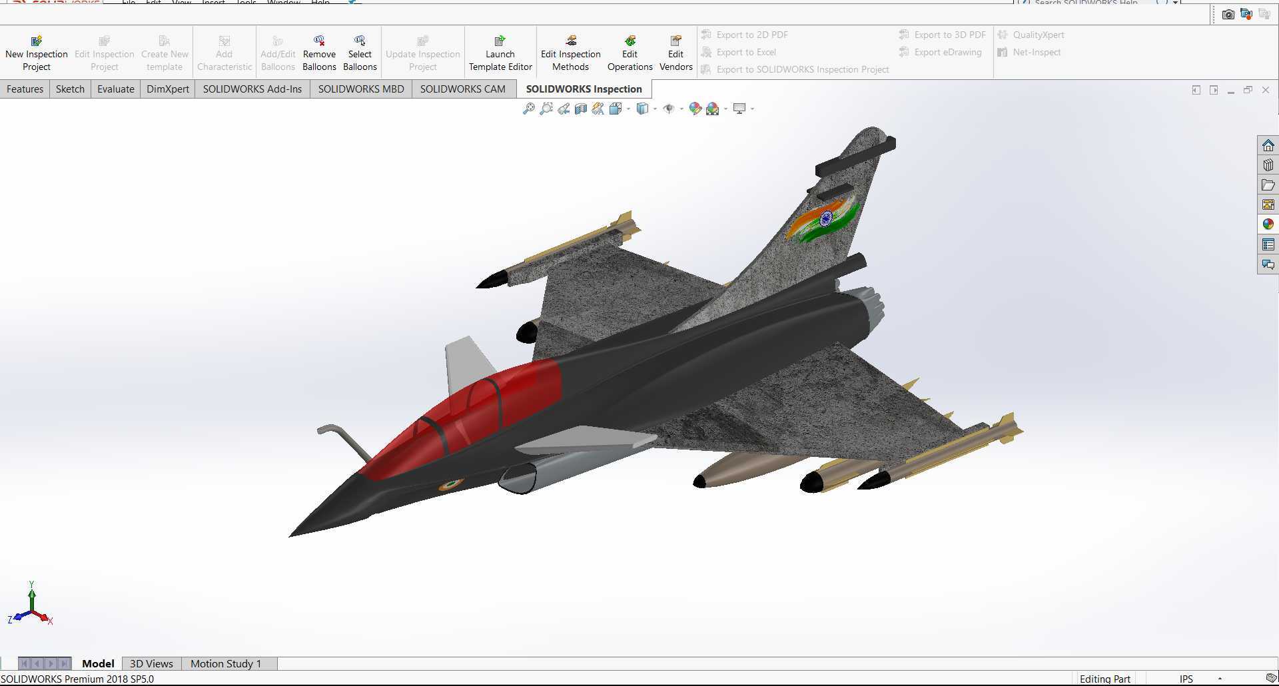This screenshot has width=1279, height=686.
Task: Expand the Hide/Show Items dropdown arrow
Action: (x=681, y=109)
